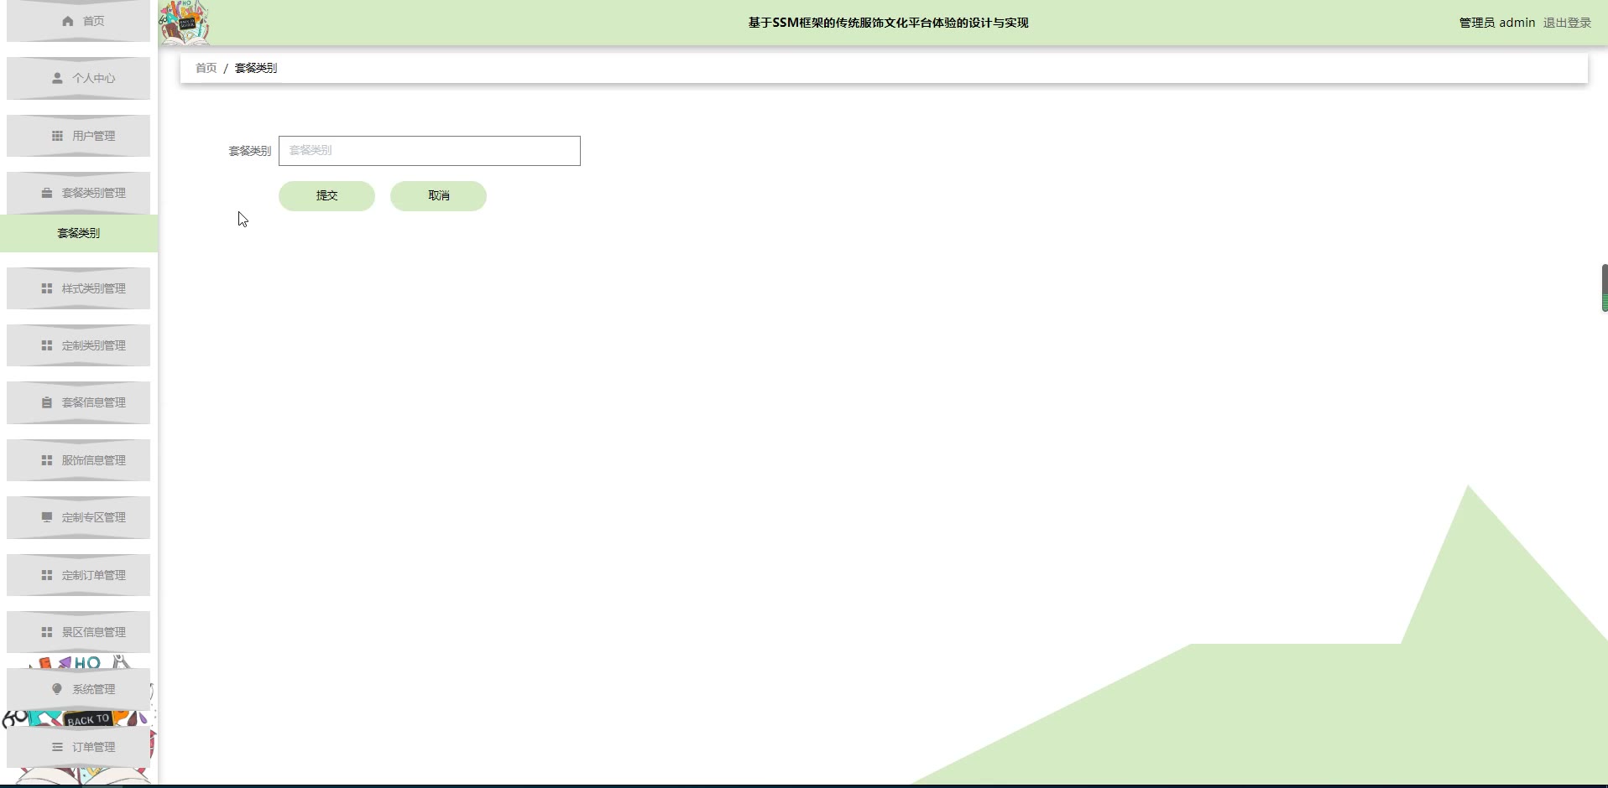Click 套餐类别 breadcrumb text

pos(256,68)
